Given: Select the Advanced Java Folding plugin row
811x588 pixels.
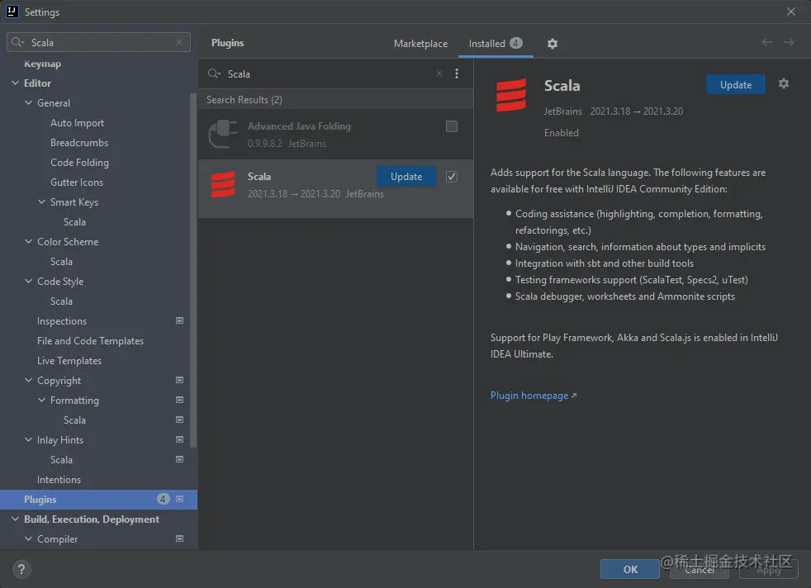Looking at the screenshot, I should [x=335, y=134].
